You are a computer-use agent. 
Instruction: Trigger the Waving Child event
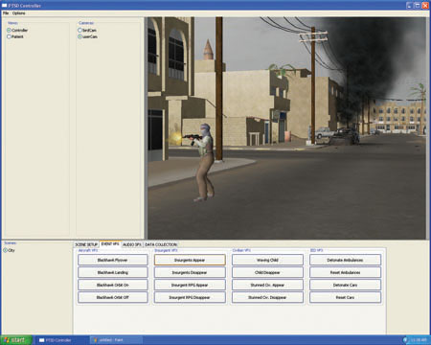(267, 260)
